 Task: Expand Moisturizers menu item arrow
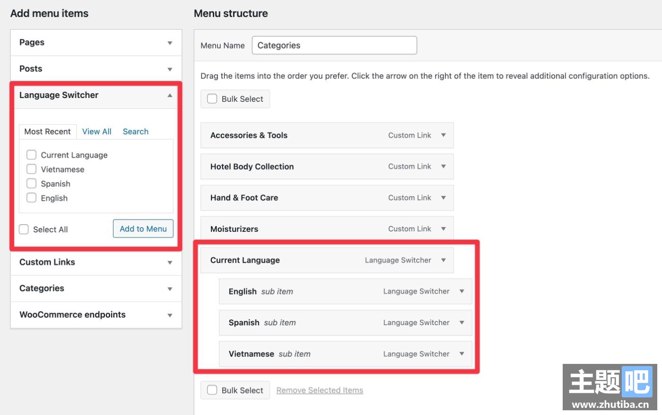(x=443, y=229)
